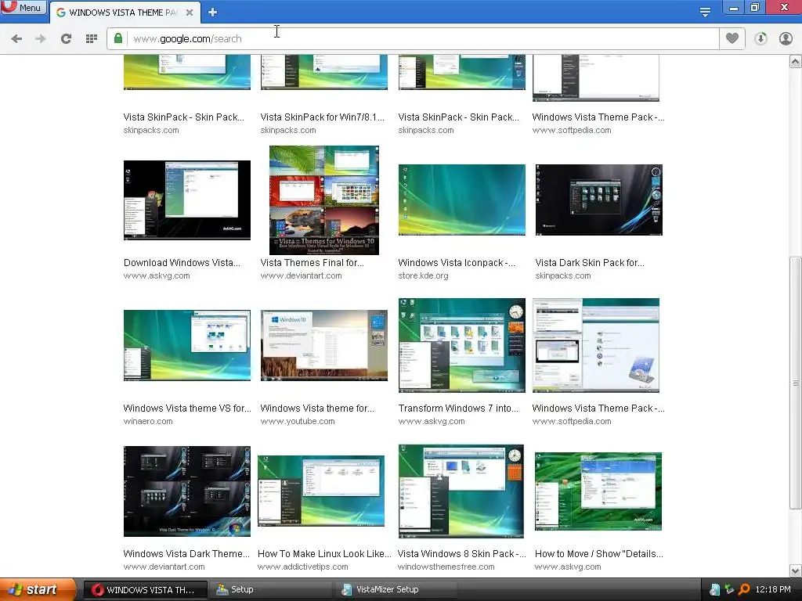Image resolution: width=802 pixels, height=601 pixels.
Task: Click winaero.com source text
Action: pyautogui.click(x=148, y=422)
